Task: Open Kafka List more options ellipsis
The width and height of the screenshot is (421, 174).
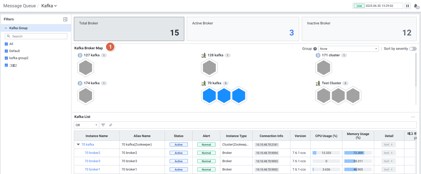Action: [413, 117]
